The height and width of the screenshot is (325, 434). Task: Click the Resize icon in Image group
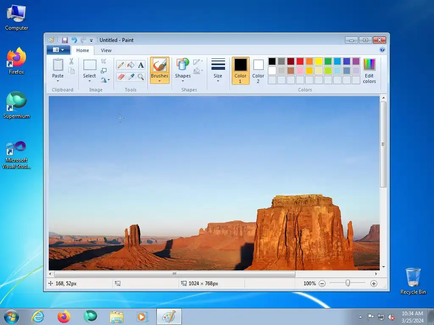(x=103, y=71)
